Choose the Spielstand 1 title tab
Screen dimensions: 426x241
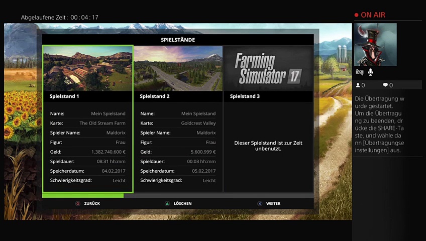click(x=88, y=96)
